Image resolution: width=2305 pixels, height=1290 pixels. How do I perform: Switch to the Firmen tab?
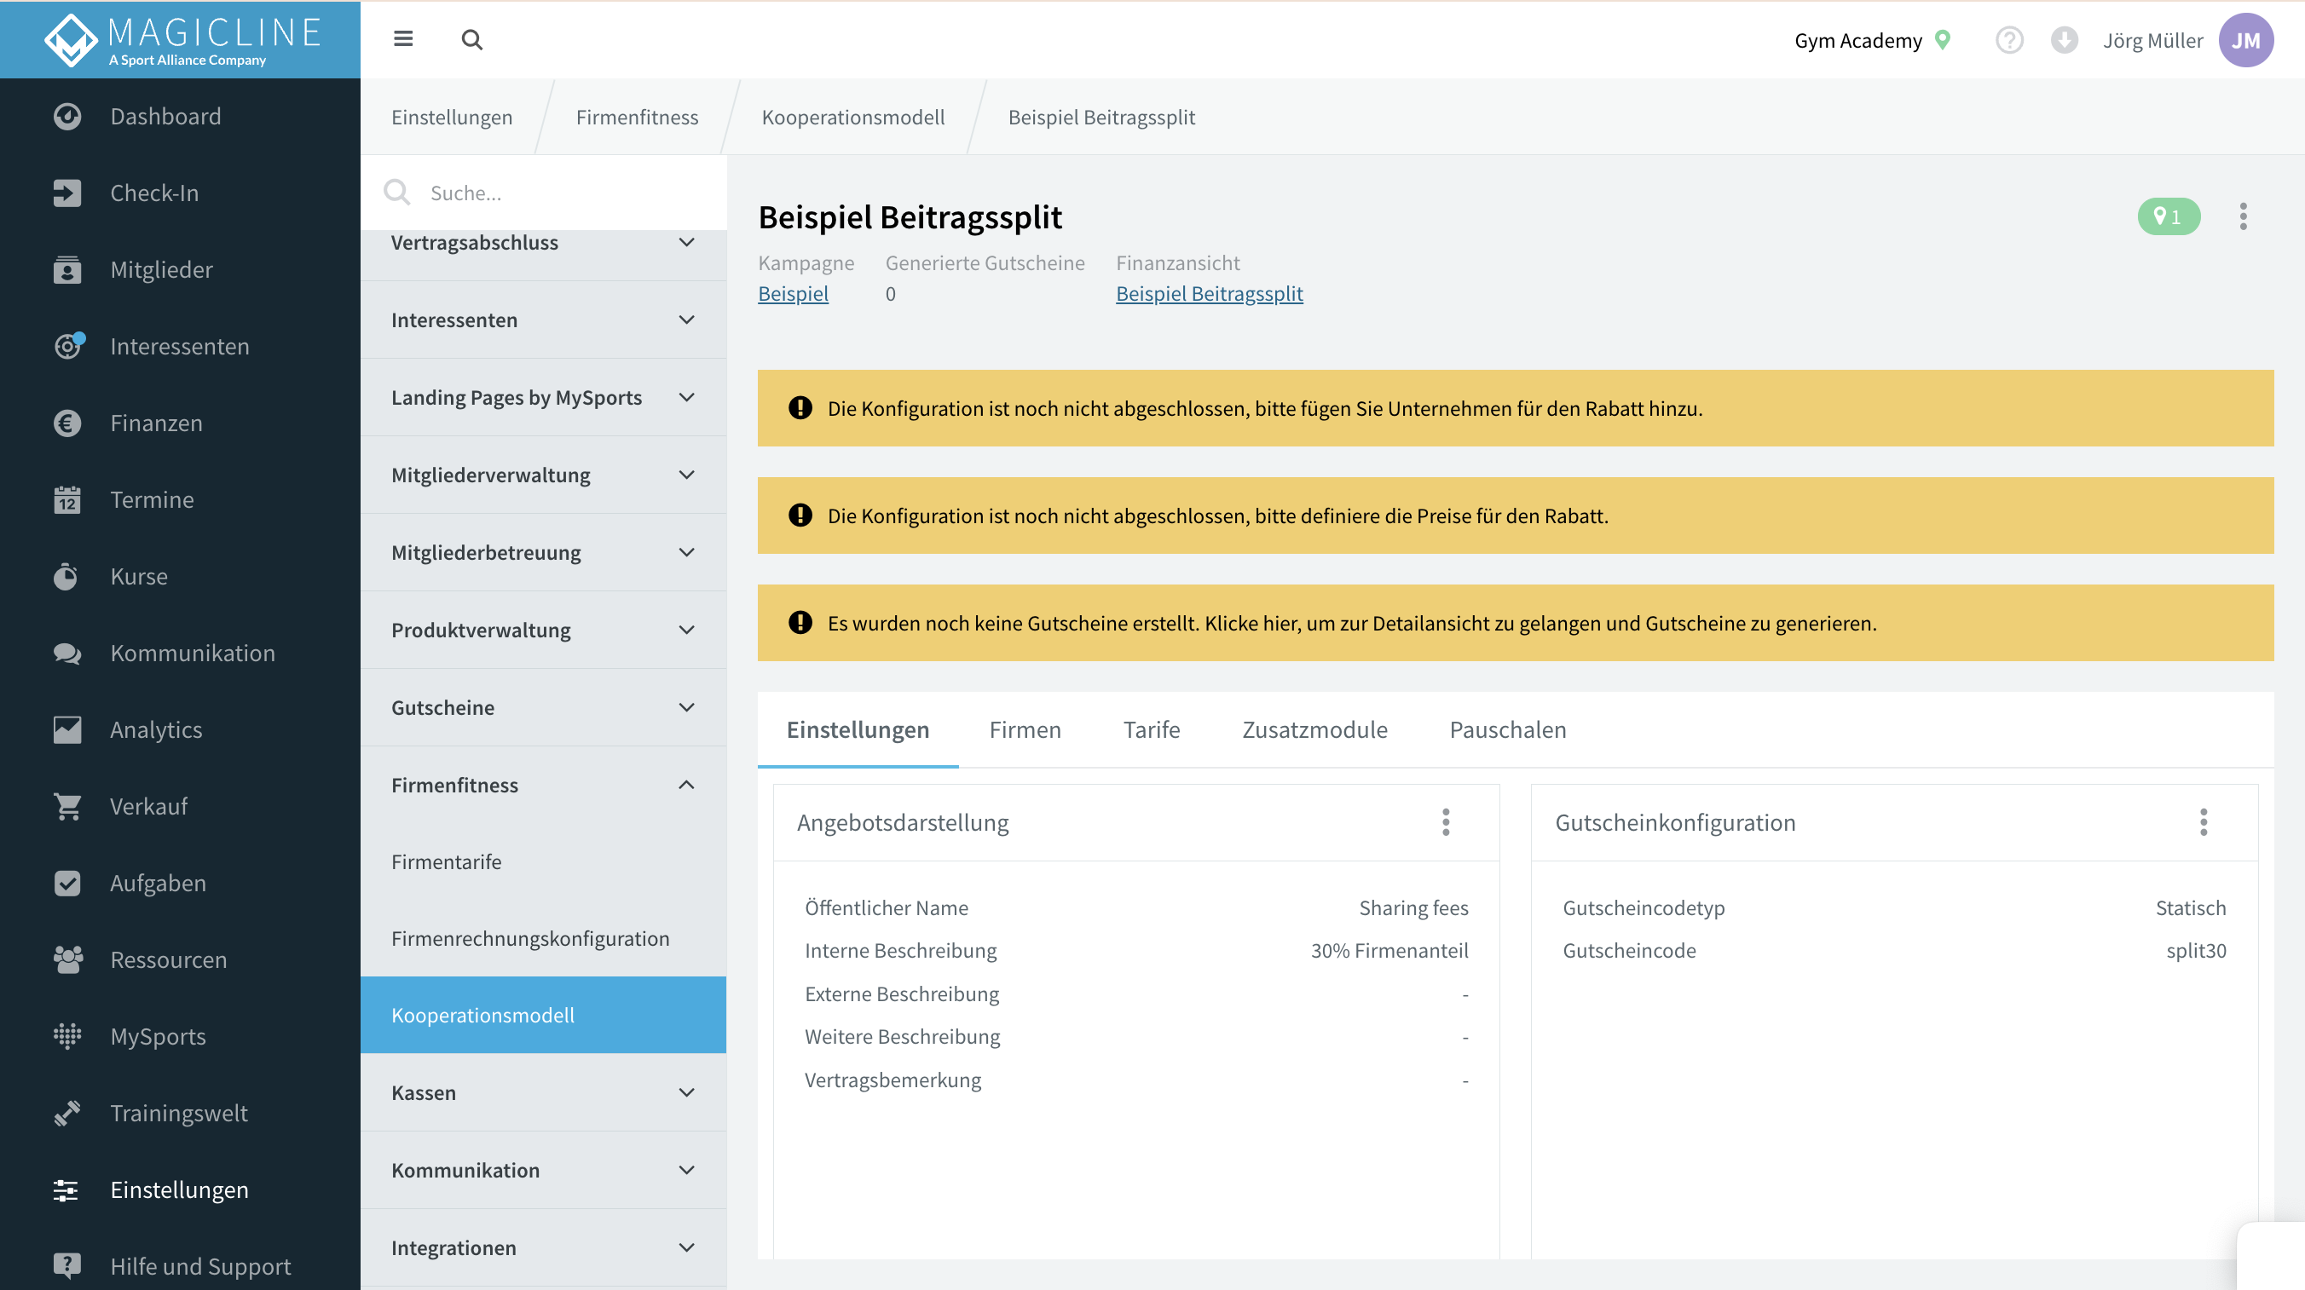click(x=1025, y=729)
